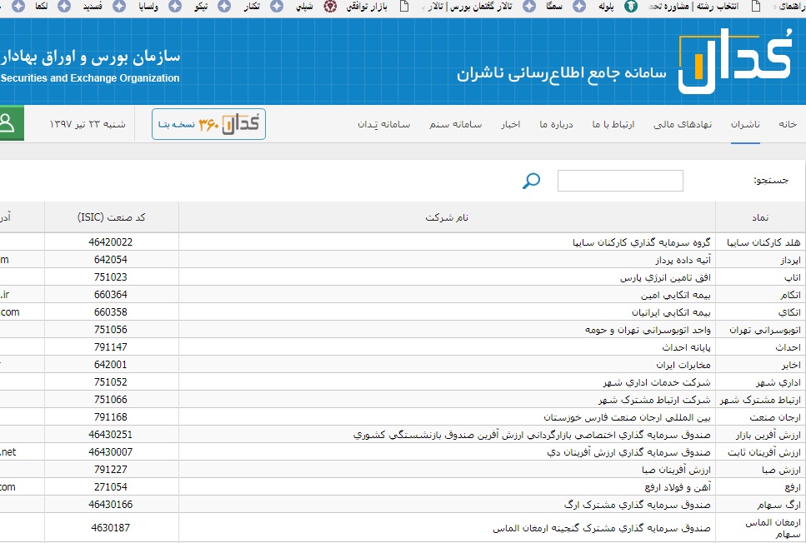806x543 pixels.
Task: Open the سامانه تدان link
Action: click(384, 124)
